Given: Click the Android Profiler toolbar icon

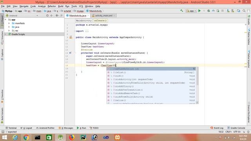Looking at the screenshot, I should click(x=213, y=11).
